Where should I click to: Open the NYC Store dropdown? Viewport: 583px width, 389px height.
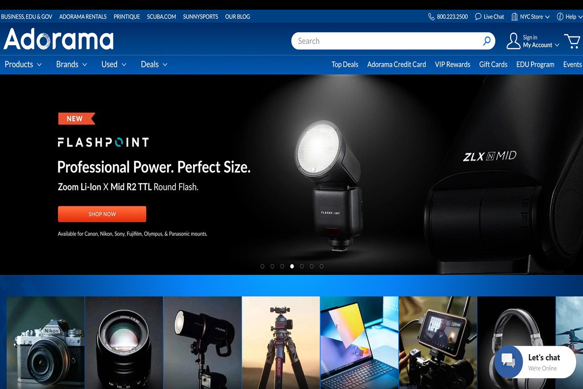tap(530, 16)
